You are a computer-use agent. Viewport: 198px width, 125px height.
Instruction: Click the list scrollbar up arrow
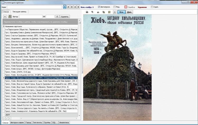(79, 20)
